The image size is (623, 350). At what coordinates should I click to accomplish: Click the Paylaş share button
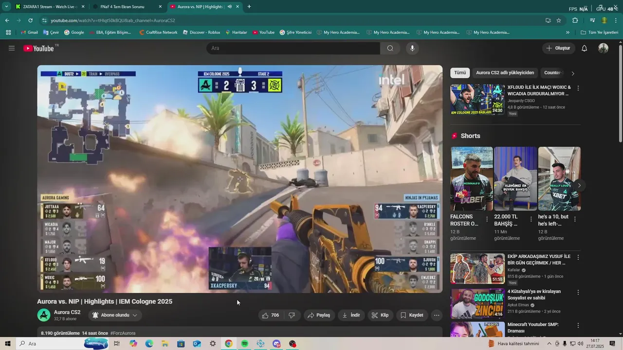(x=319, y=315)
